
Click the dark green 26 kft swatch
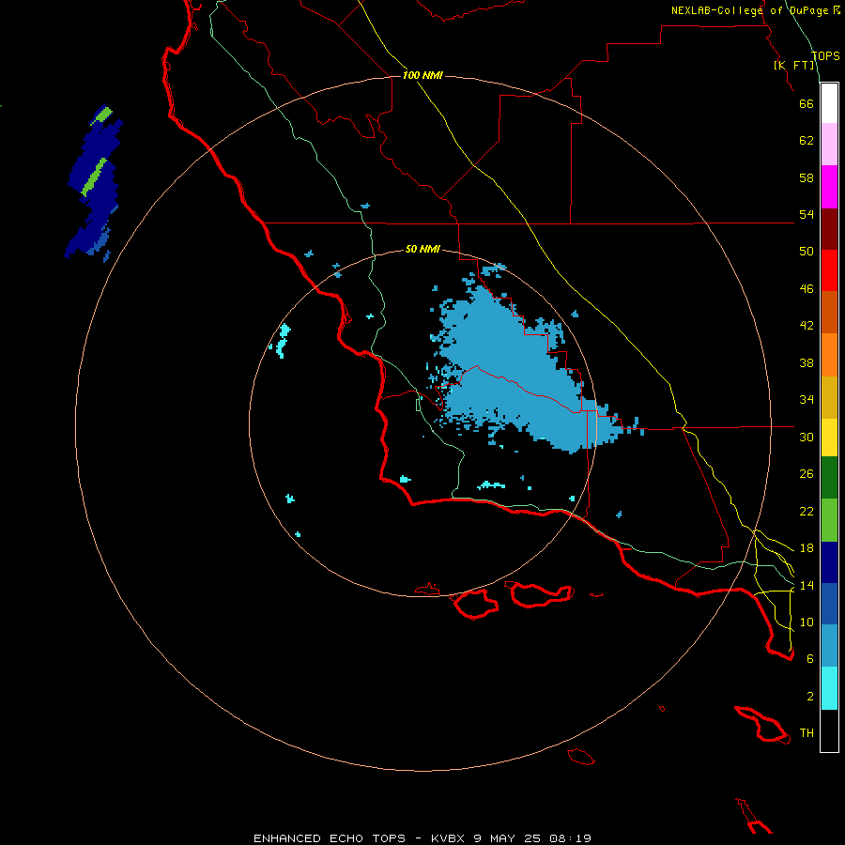coord(829,478)
